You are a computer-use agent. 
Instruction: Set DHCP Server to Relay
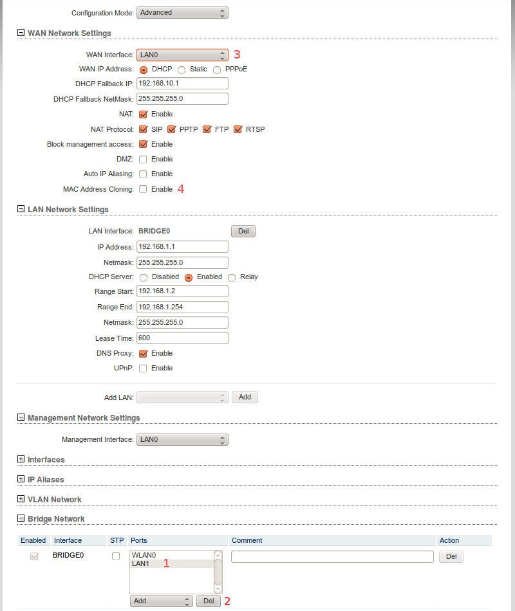pos(232,277)
